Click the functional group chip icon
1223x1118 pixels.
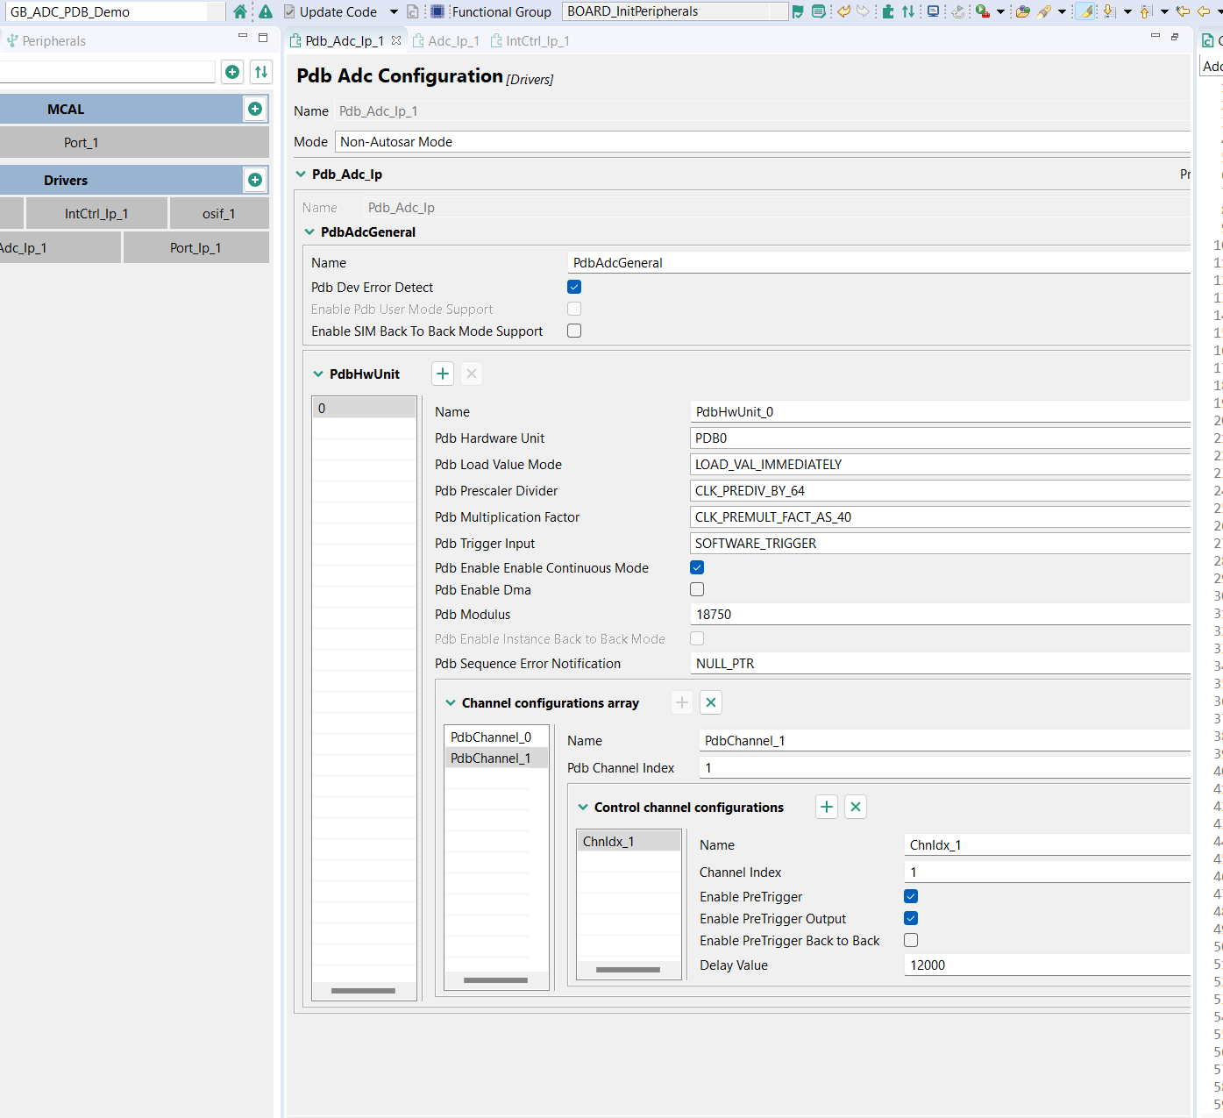(x=437, y=11)
